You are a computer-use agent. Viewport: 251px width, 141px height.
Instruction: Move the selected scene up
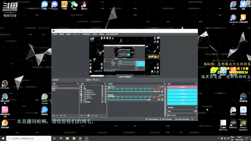(x=61, y=115)
